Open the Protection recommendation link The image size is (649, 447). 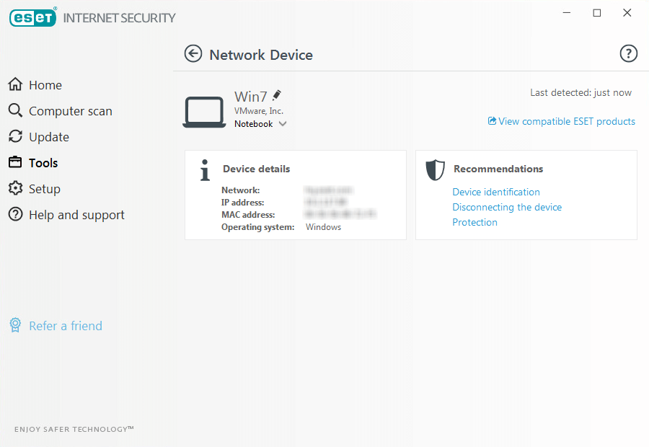point(474,222)
